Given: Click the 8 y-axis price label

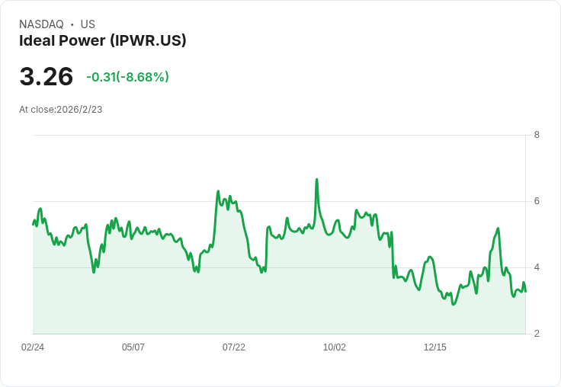Looking at the screenshot, I should coord(537,135).
